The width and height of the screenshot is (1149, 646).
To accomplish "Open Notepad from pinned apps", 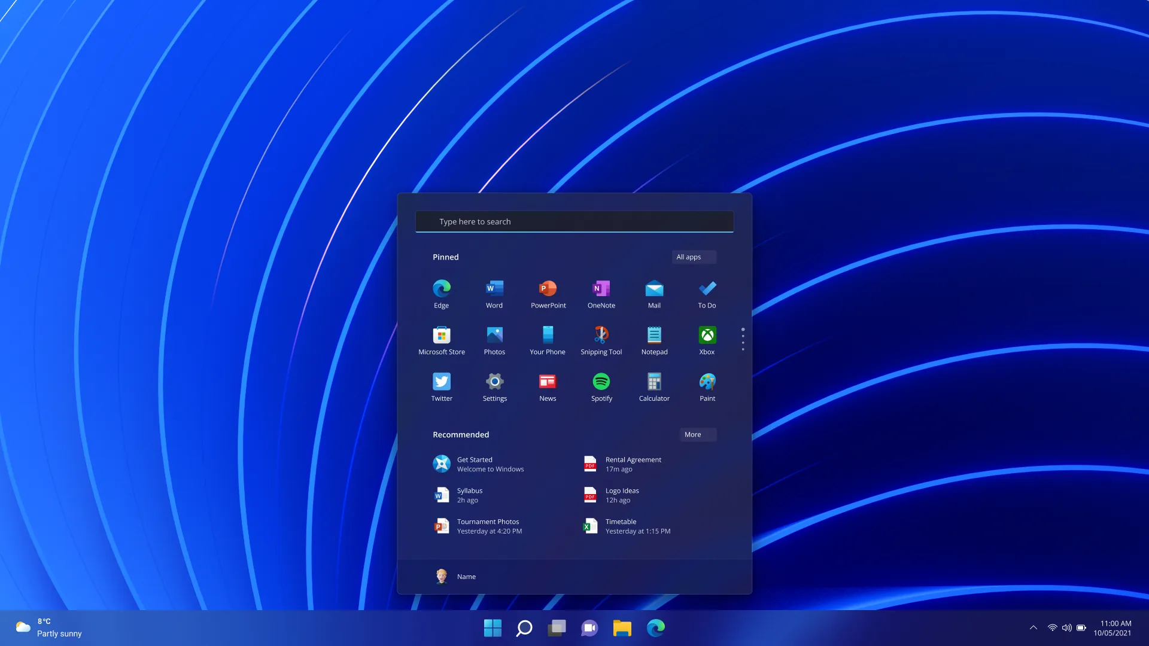I will tap(654, 340).
